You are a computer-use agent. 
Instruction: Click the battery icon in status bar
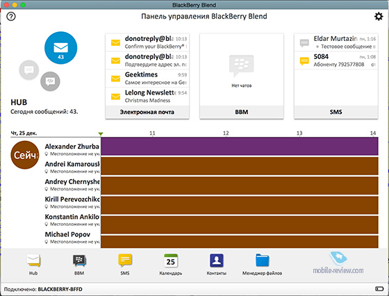[x=379, y=289]
